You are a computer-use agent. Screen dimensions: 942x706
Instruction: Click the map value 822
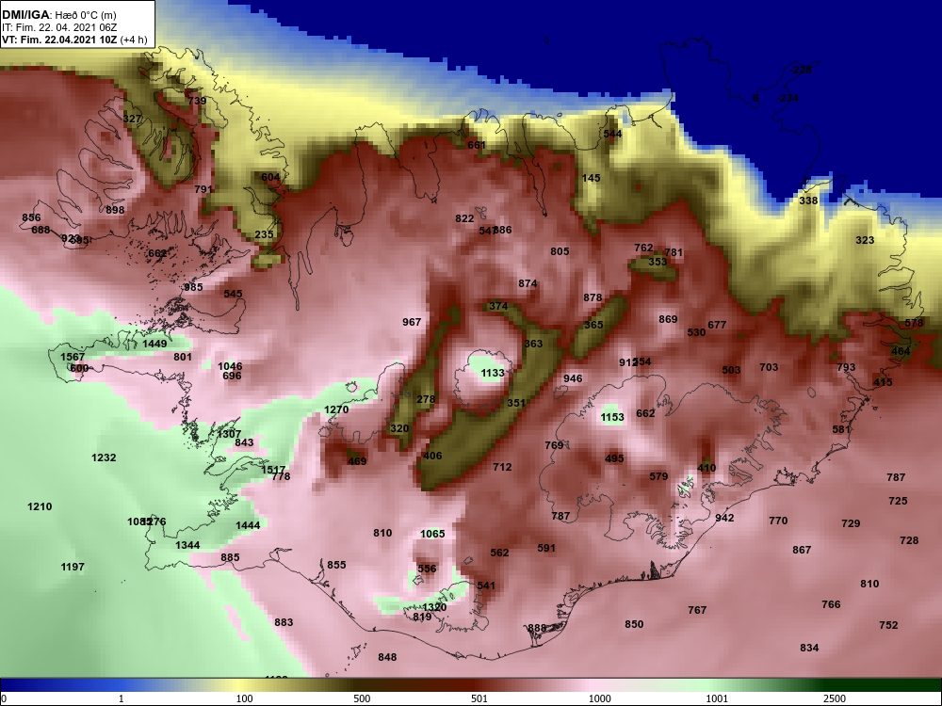pos(464,218)
